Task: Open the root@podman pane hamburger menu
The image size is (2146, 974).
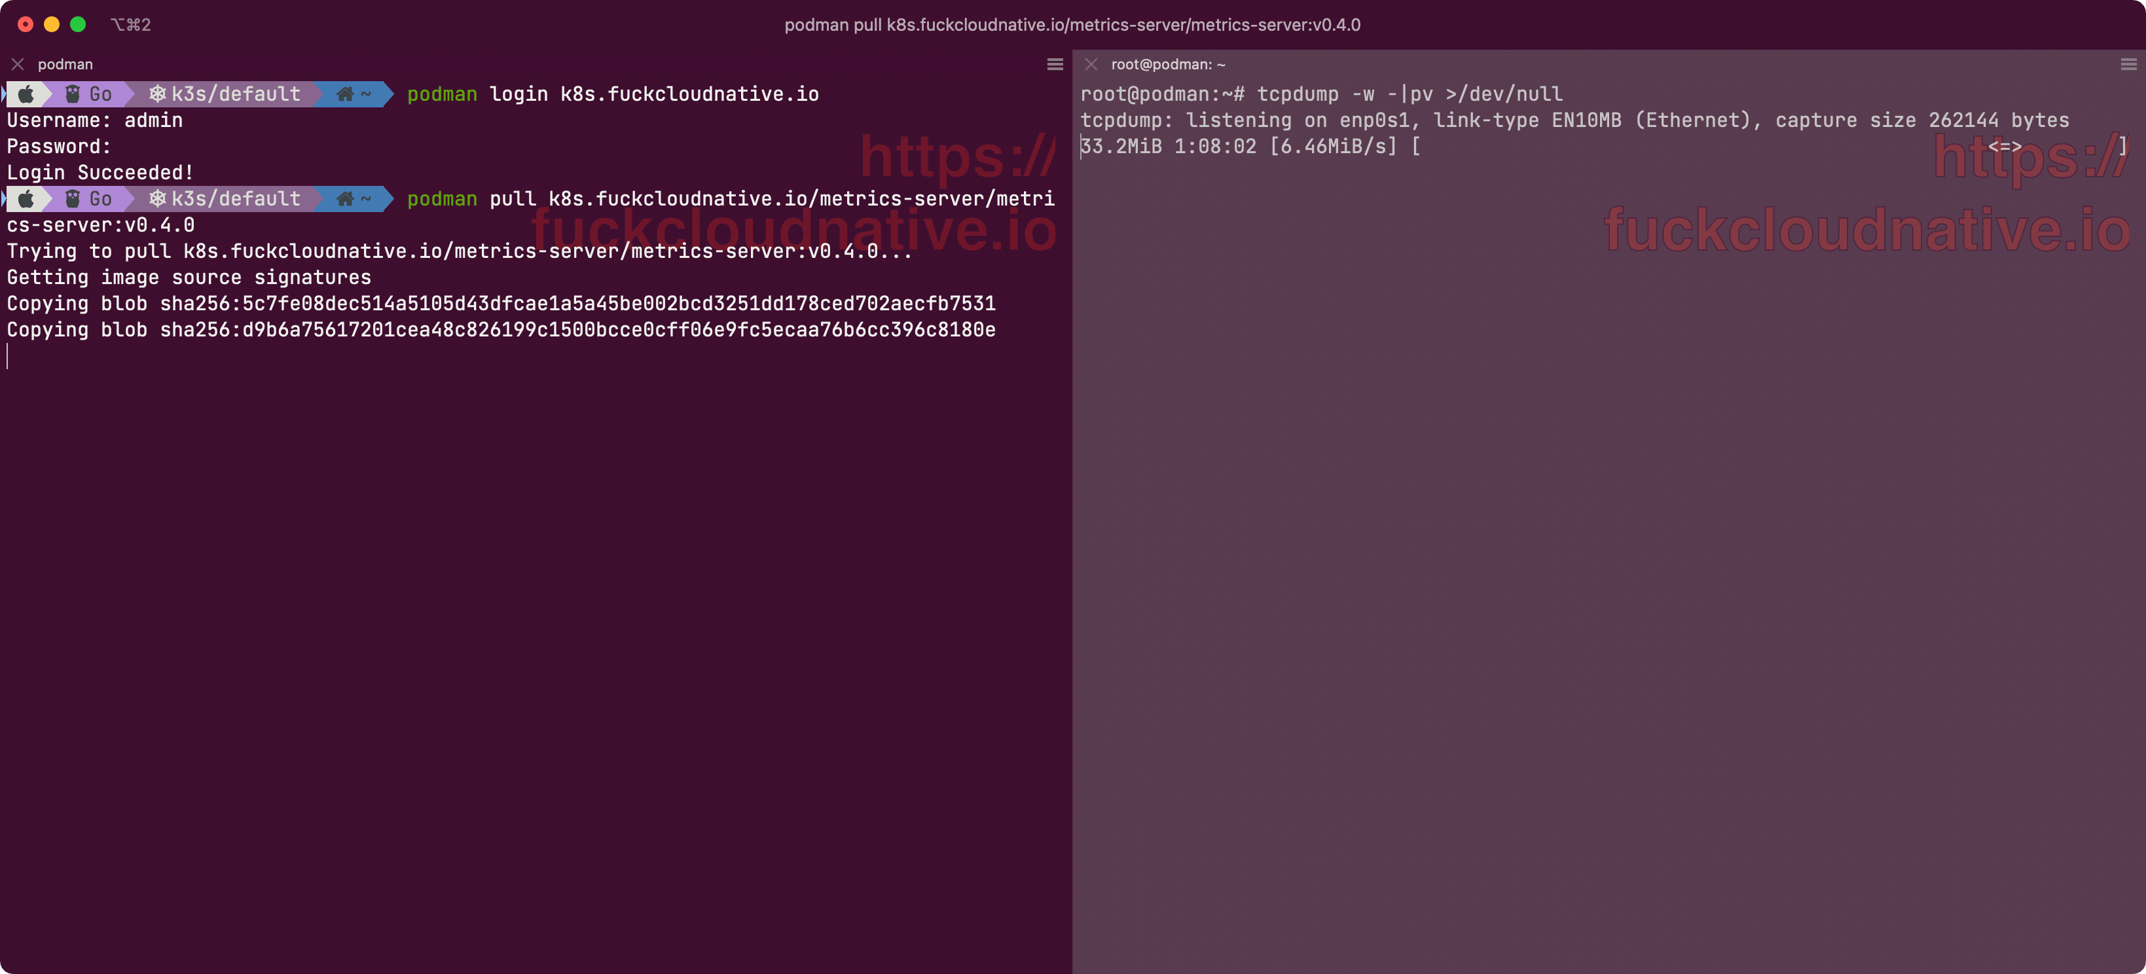Action: tap(2128, 64)
